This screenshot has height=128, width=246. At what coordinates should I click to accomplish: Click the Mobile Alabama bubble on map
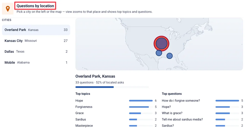point(169,56)
